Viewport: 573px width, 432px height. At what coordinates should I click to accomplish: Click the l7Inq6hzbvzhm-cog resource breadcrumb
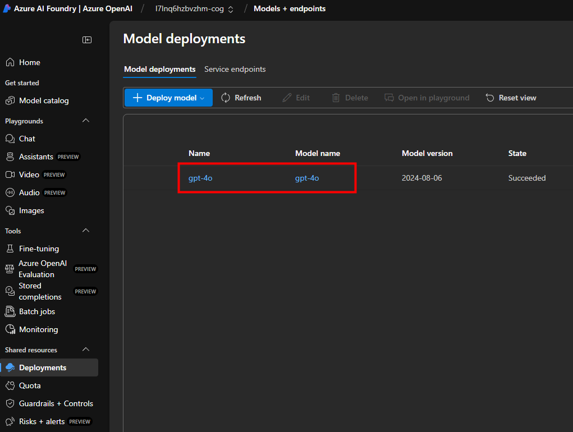189,9
